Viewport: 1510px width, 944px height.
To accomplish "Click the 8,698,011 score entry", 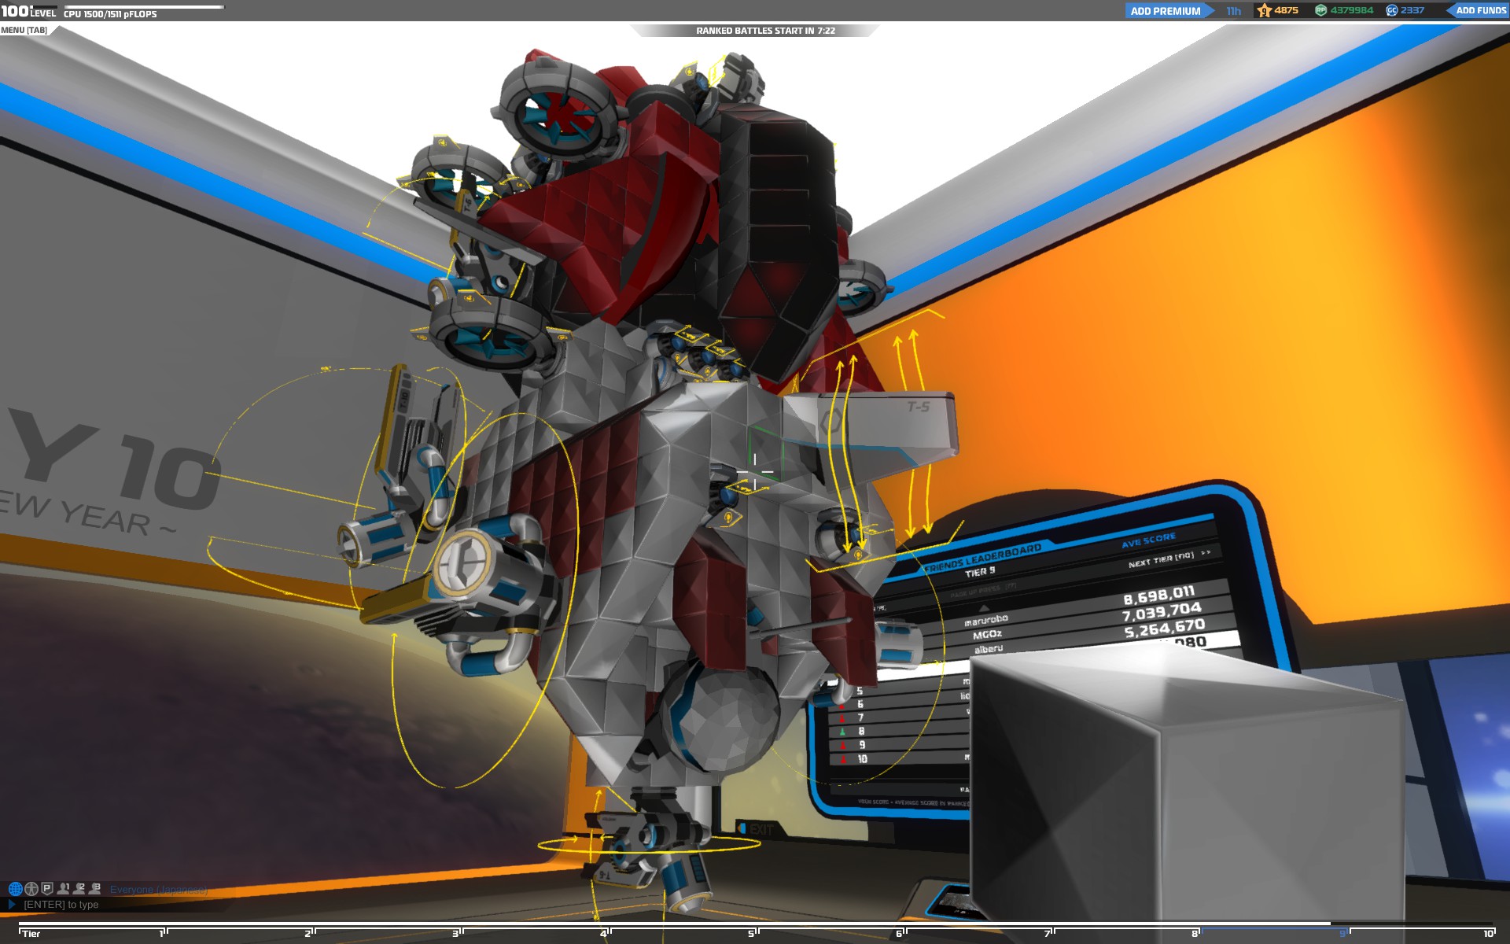I will (x=1159, y=595).
